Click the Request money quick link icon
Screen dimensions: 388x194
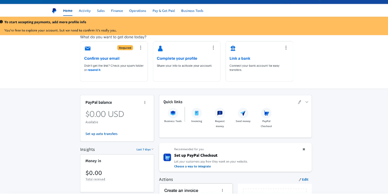220,113
